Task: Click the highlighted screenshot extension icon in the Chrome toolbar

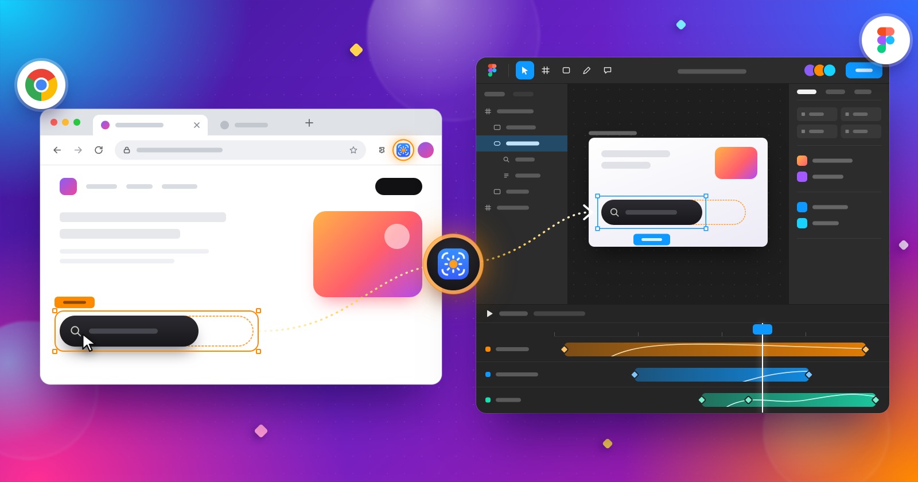Action: click(403, 150)
